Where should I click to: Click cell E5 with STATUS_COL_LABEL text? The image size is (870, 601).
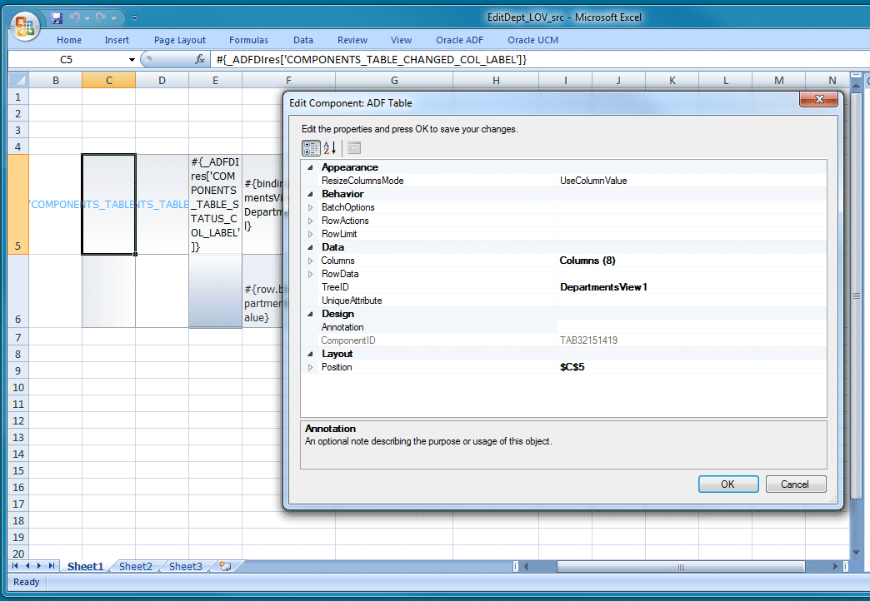point(215,205)
